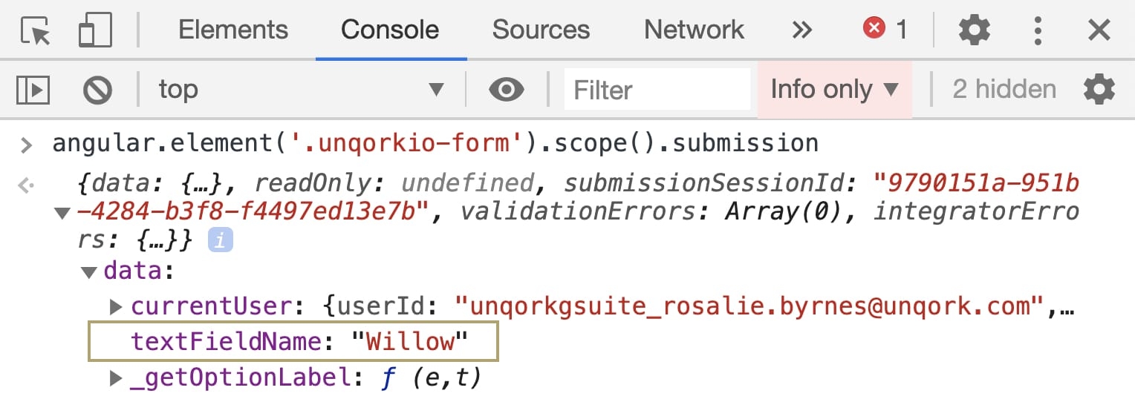Focus the Filter input field
The height and width of the screenshot is (399, 1135).
click(657, 90)
